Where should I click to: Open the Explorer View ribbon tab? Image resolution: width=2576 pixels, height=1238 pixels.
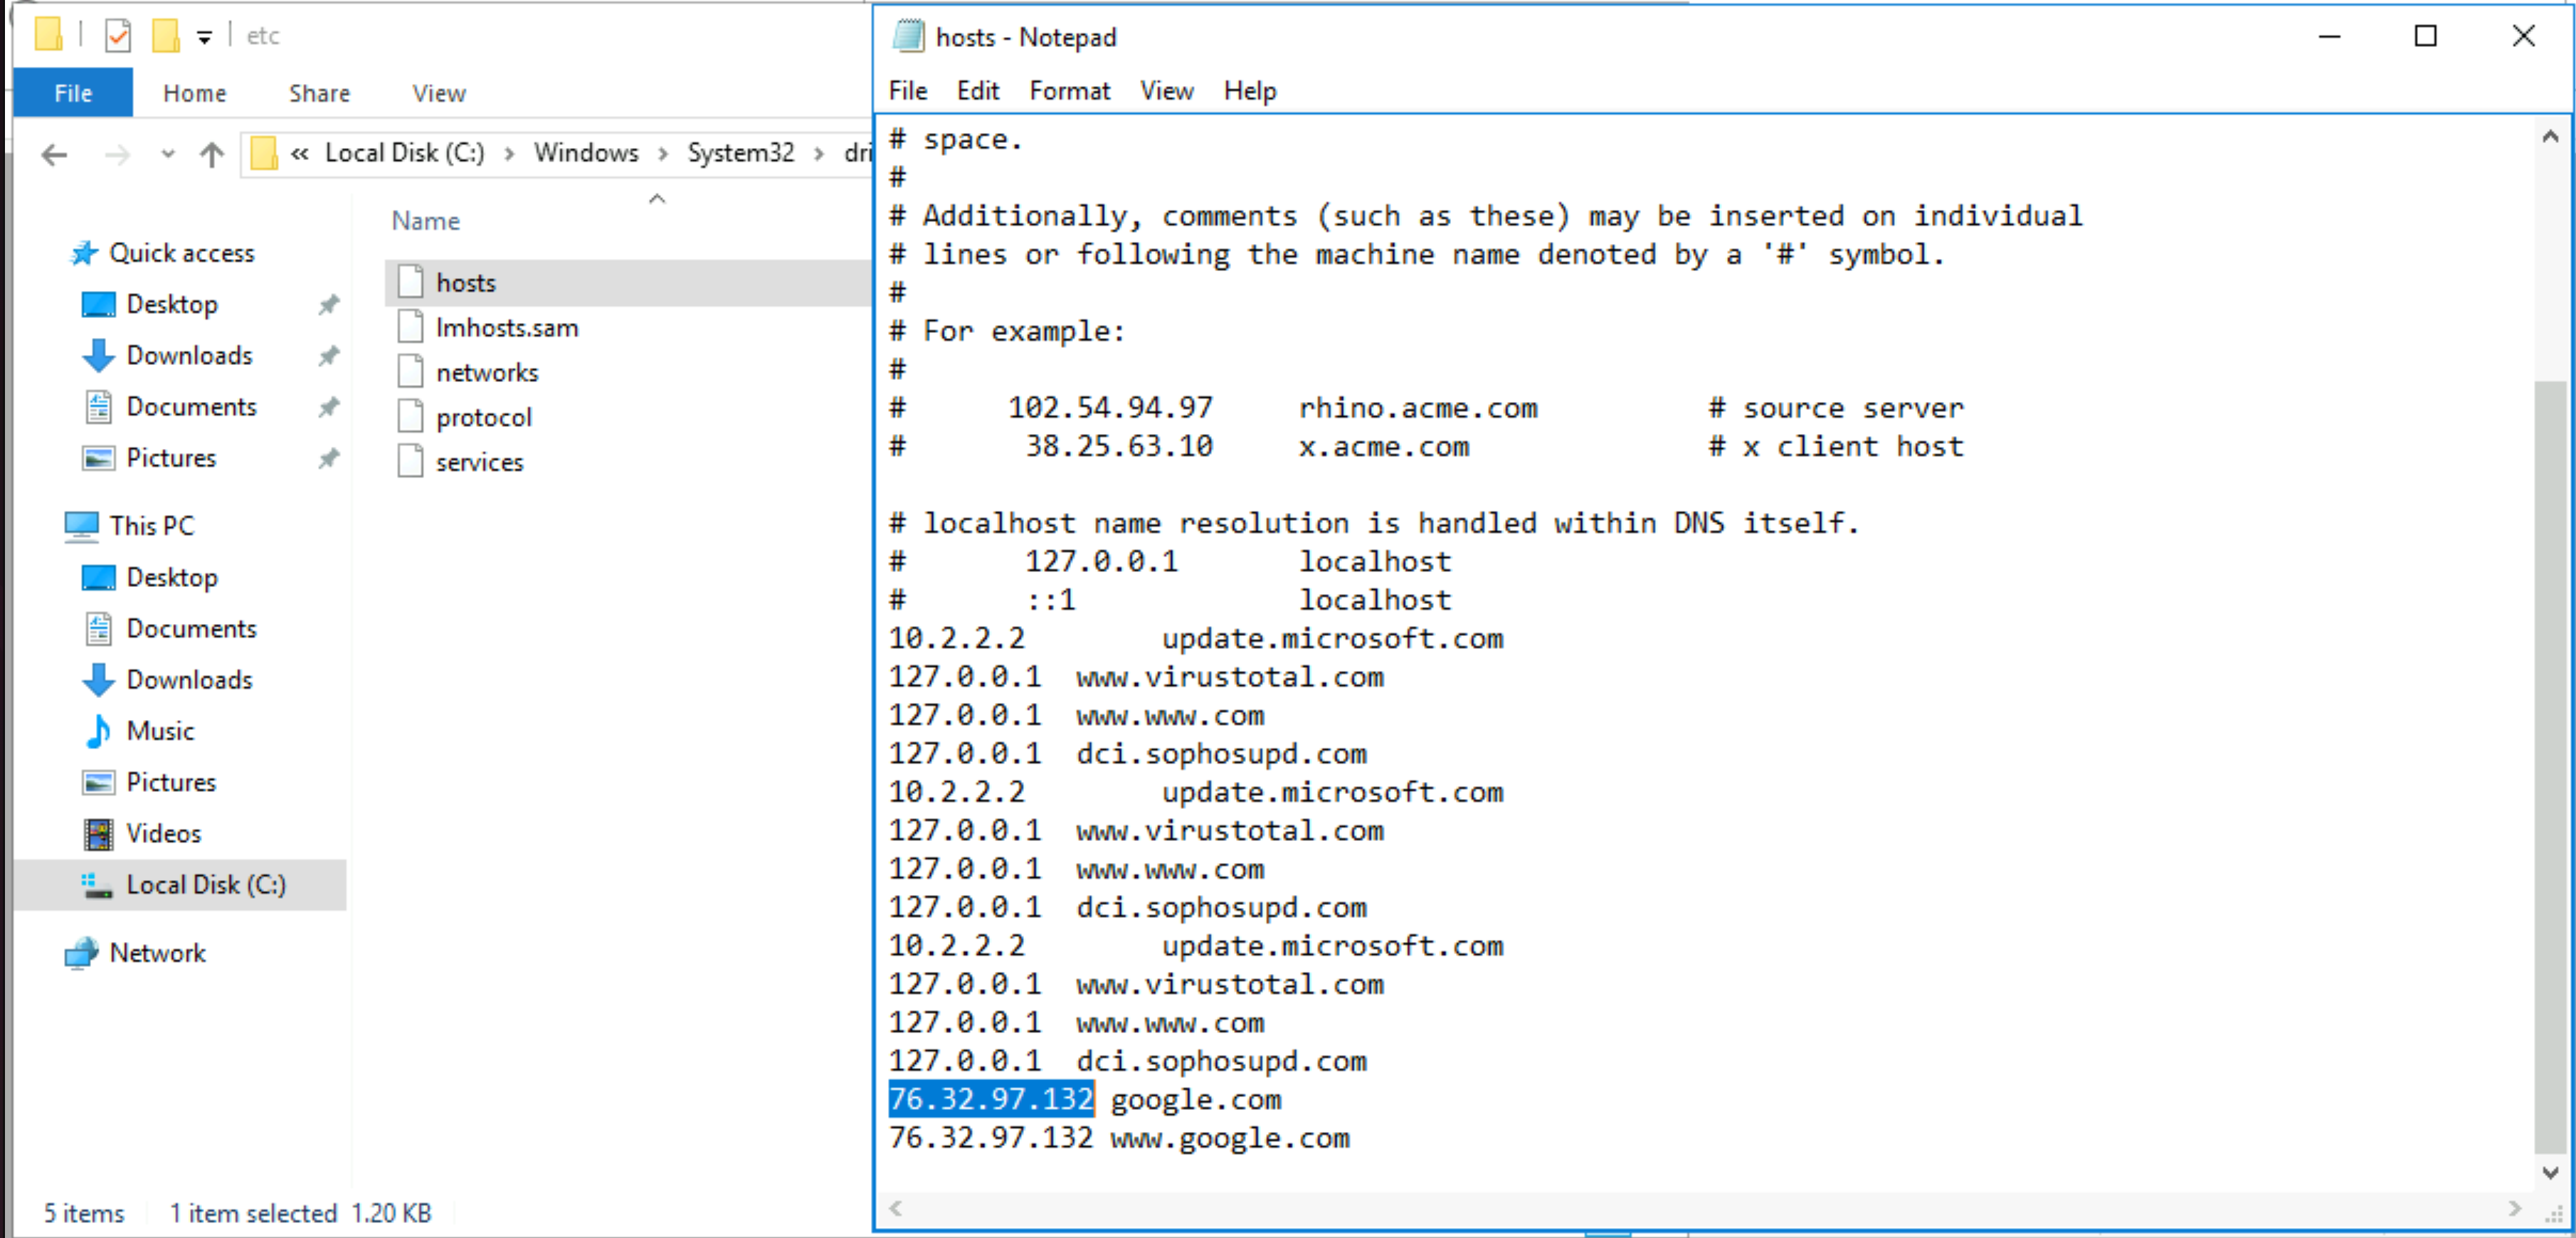coord(439,93)
